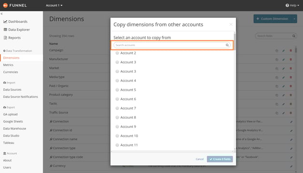
Task: Choose the Account 10 radio option
Action: point(117,136)
